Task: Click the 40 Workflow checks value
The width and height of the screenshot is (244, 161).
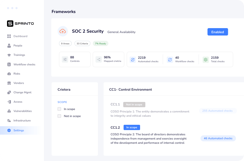Action: (177, 58)
